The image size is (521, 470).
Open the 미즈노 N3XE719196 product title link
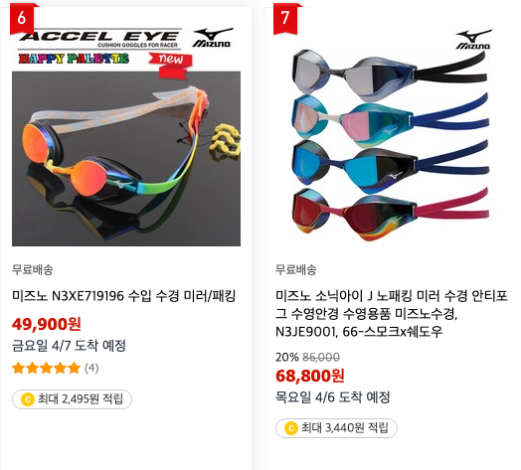pos(123,296)
